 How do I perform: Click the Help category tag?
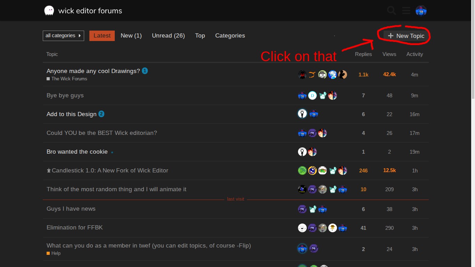[56, 253]
